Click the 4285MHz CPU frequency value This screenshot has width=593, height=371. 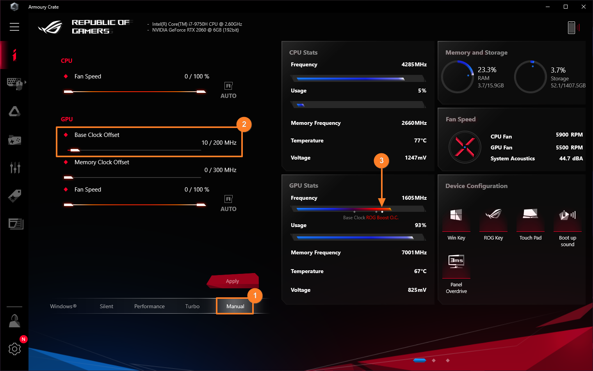coord(414,64)
